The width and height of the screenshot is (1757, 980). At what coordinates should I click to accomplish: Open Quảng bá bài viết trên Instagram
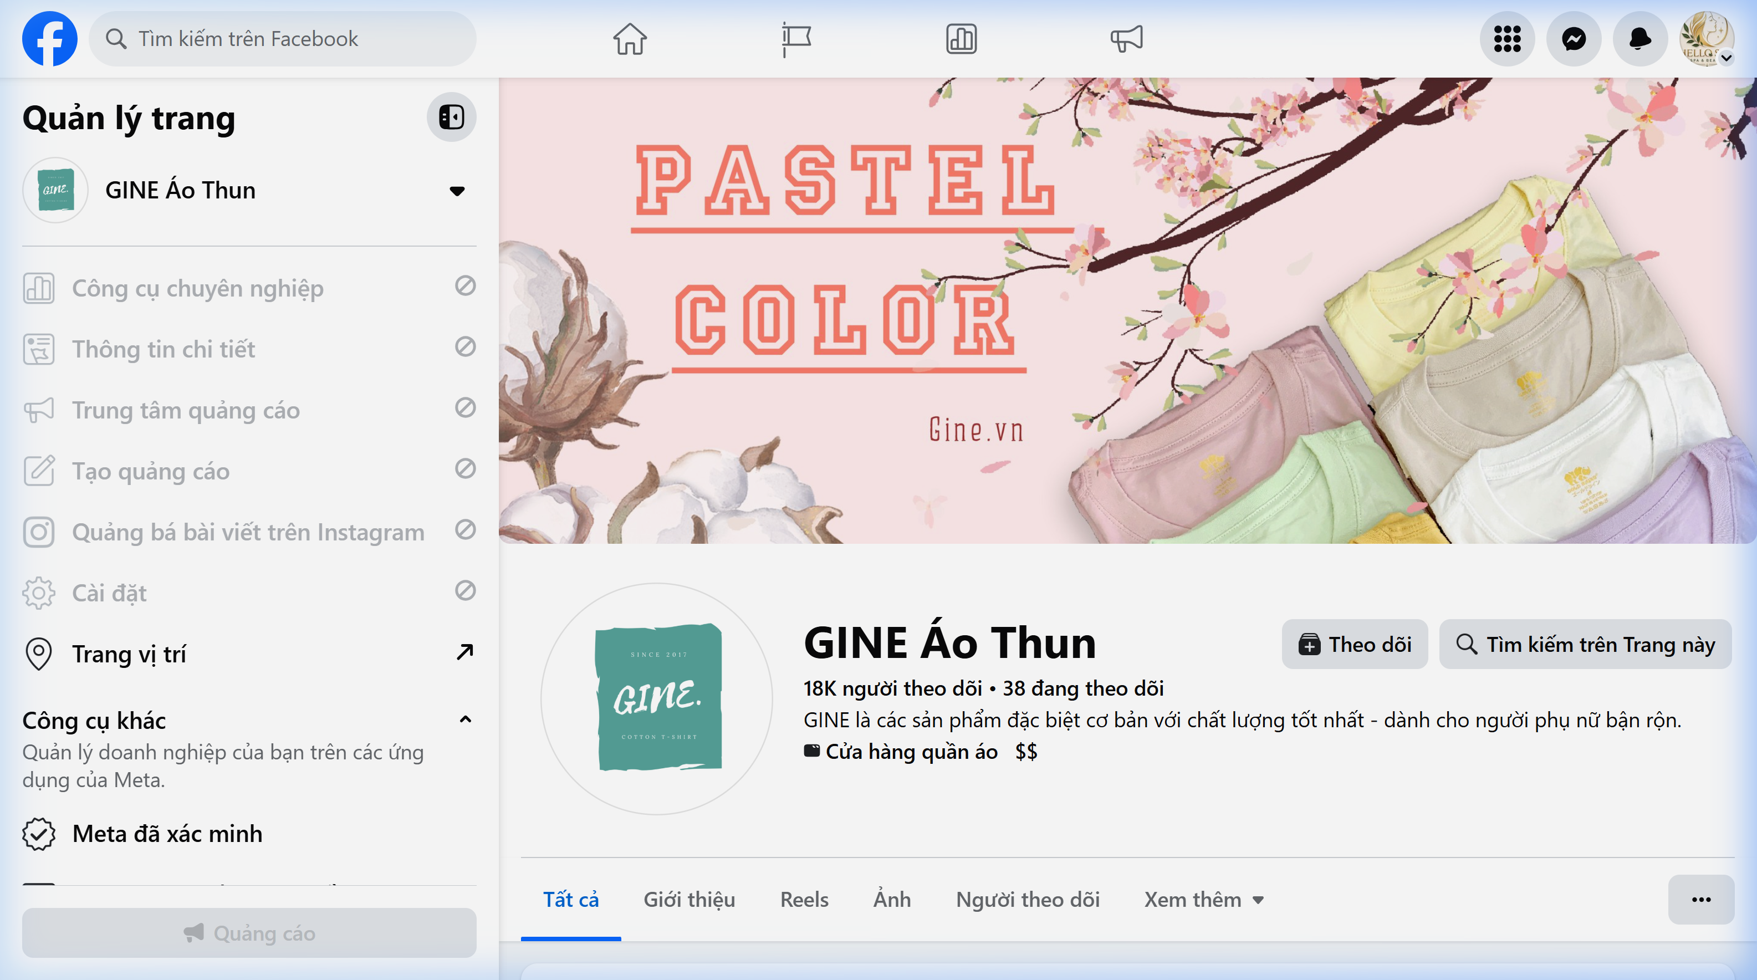coord(249,532)
